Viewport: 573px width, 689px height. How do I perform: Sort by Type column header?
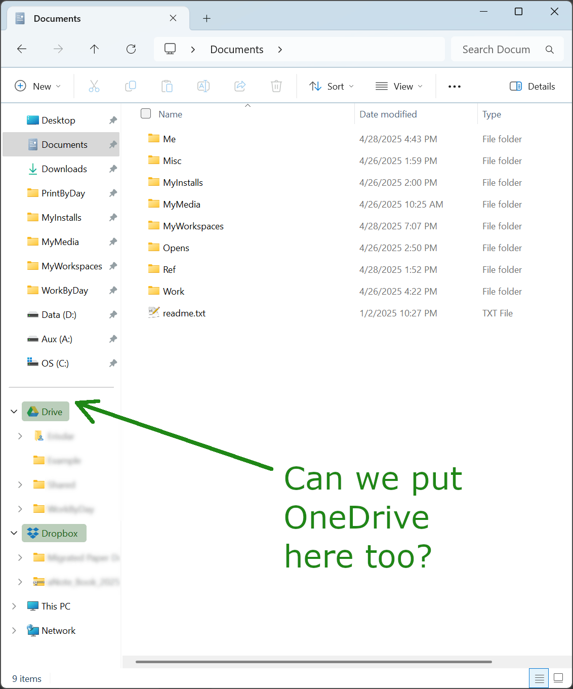click(x=492, y=114)
